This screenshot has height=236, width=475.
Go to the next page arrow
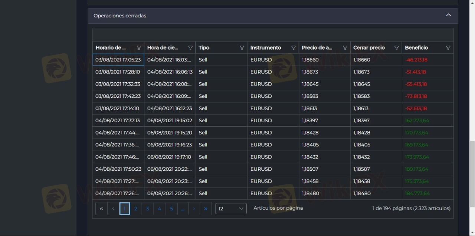coord(194,209)
